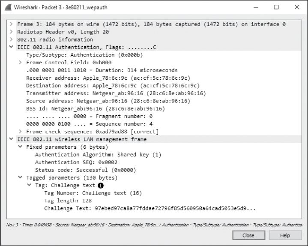The height and width of the screenshot is (246, 308).
Task: Select the Status code: Successful line
Action: click(x=85, y=170)
